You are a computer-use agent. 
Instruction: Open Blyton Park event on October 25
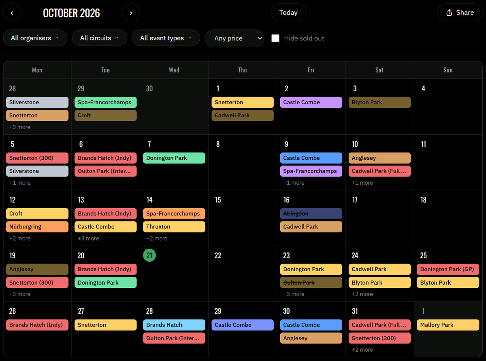point(448,283)
